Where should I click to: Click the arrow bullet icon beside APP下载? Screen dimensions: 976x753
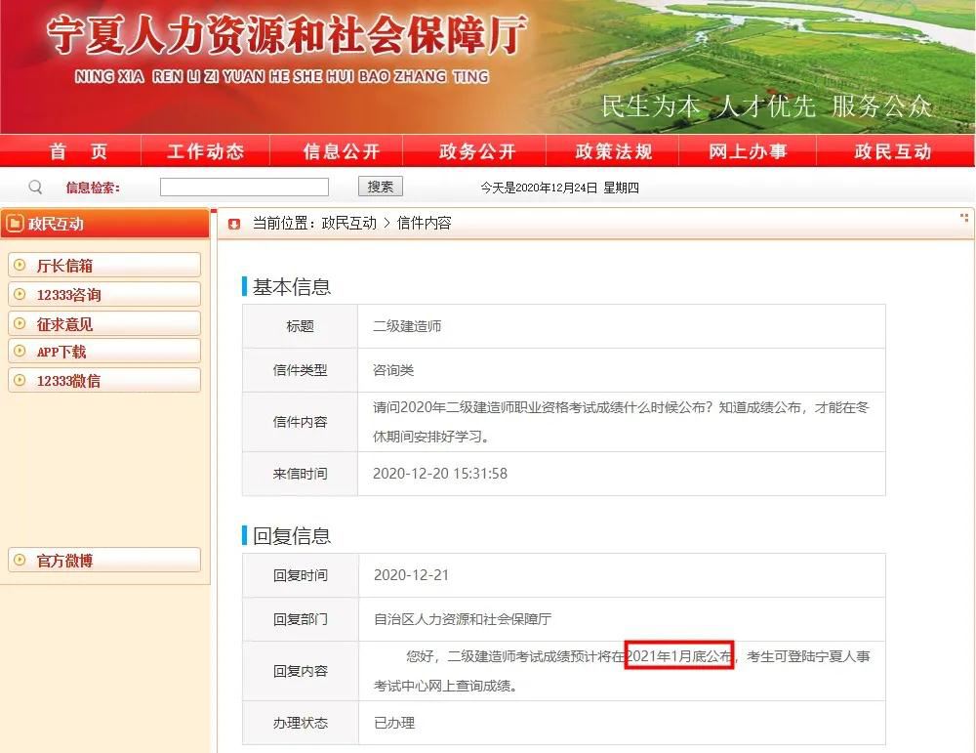[x=21, y=351]
